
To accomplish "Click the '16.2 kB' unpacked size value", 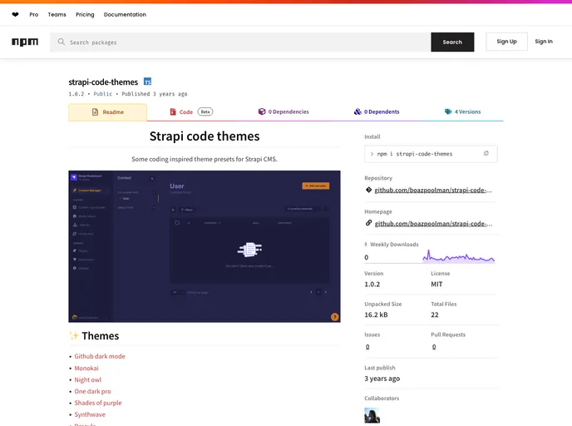I will (x=376, y=315).
